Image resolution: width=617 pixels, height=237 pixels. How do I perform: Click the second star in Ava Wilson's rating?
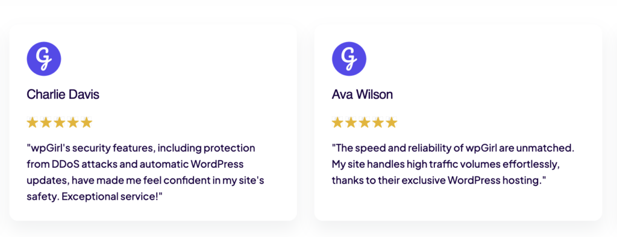[x=351, y=123]
